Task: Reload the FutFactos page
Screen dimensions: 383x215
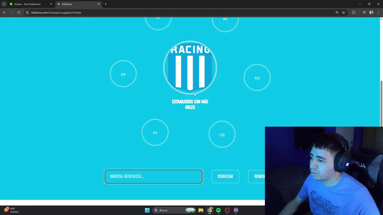Action: (x=19, y=13)
